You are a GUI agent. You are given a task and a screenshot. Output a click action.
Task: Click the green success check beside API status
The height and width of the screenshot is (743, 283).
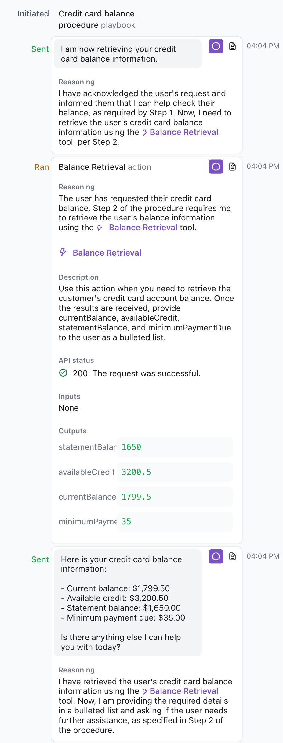coord(63,373)
